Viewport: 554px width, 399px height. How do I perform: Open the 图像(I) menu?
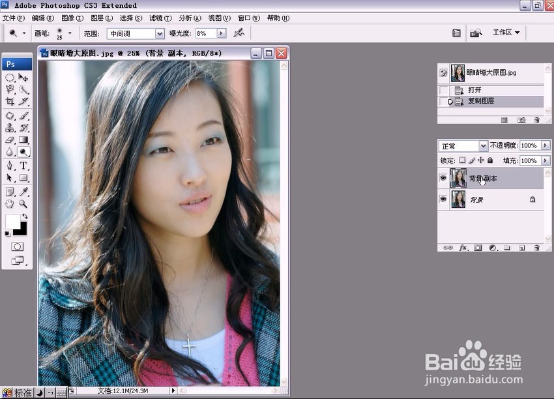click(x=72, y=18)
